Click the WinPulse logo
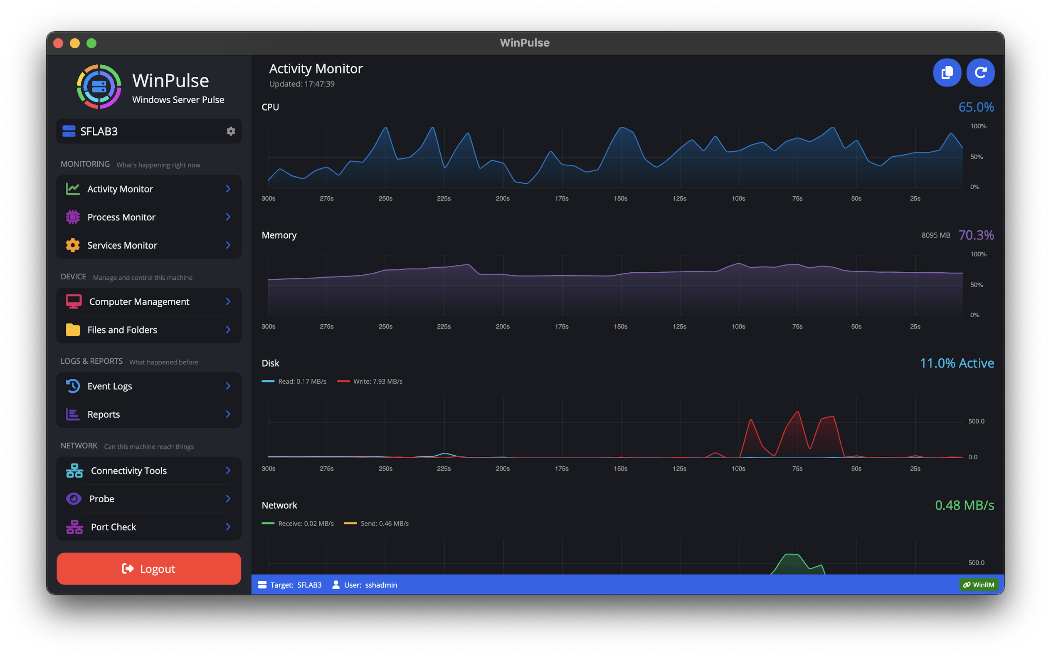This screenshot has width=1051, height=656. (99, 86)
